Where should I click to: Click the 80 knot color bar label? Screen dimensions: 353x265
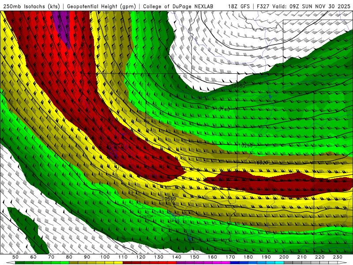pyautogui.click(x=69, y=257)
